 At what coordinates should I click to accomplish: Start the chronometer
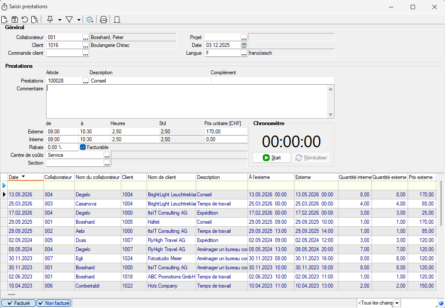[x=271, y=158]
